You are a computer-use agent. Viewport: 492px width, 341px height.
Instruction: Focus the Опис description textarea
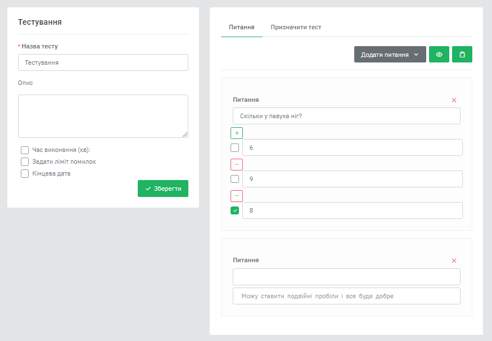tap(103, 116)
